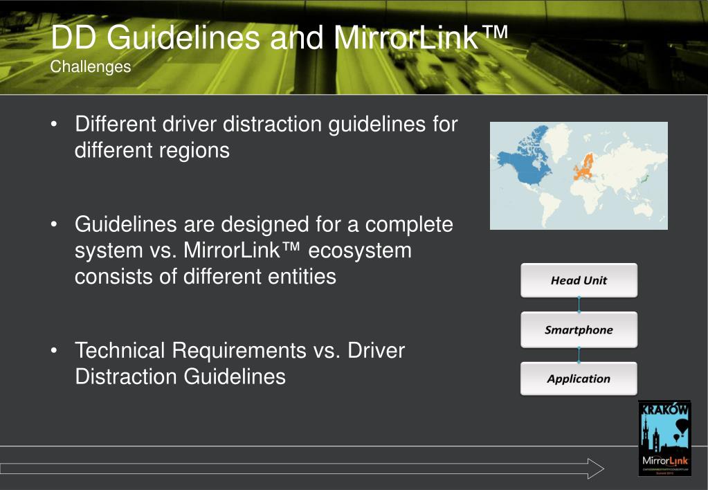Click the 'Smartphone' box
The width and height of the screenshot is (708, 490).
(x=579, y=329)
